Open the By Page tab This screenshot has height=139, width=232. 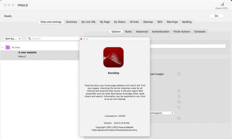pos(105,22)
